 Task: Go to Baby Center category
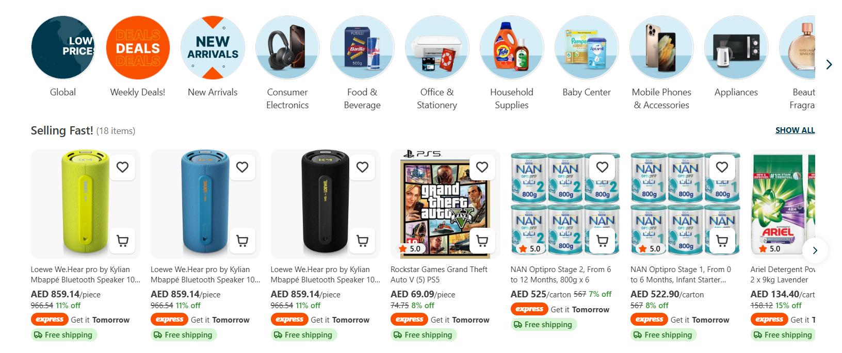point(587,48)
